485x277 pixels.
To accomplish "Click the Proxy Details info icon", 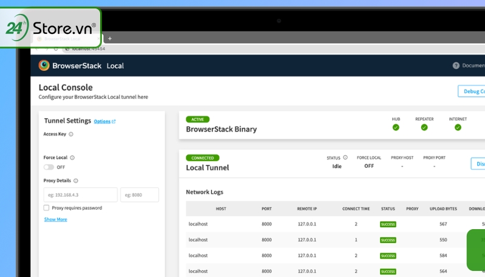I will point(76,181).
